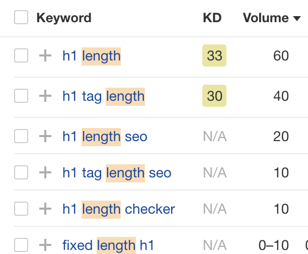Select fixed length h1 row checkbox
308x254 pixels.
pyautogui.click(x=21, y=245)
